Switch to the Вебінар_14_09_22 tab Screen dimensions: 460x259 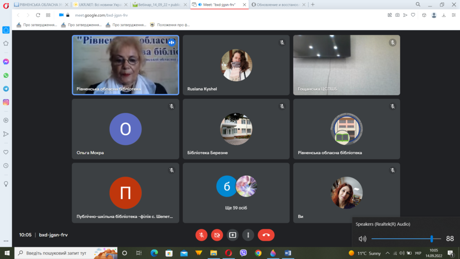pos(157,4)
